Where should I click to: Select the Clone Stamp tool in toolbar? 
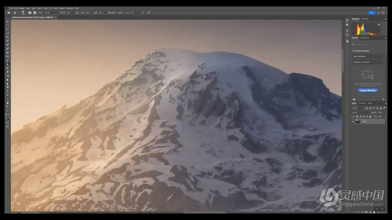pyautogui.click(x=8, y=64)
